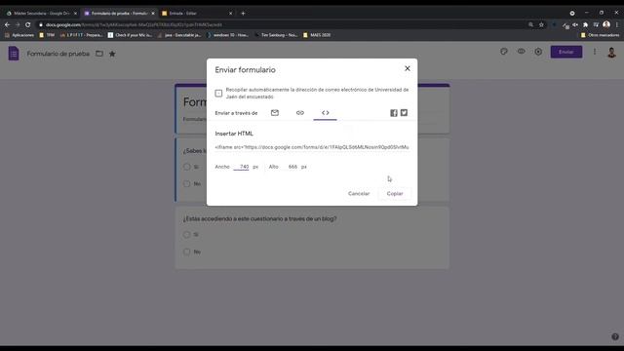Close the Enviar formulario dialog

pyautogui.click(x=408, y=68)
